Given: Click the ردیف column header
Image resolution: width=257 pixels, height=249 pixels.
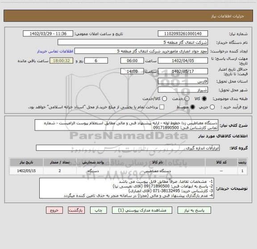Looking at the screenshot, I should pos(242,162).
